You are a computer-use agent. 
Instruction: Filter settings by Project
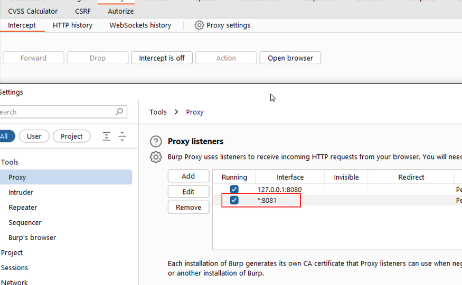click(x=72, y=136)
